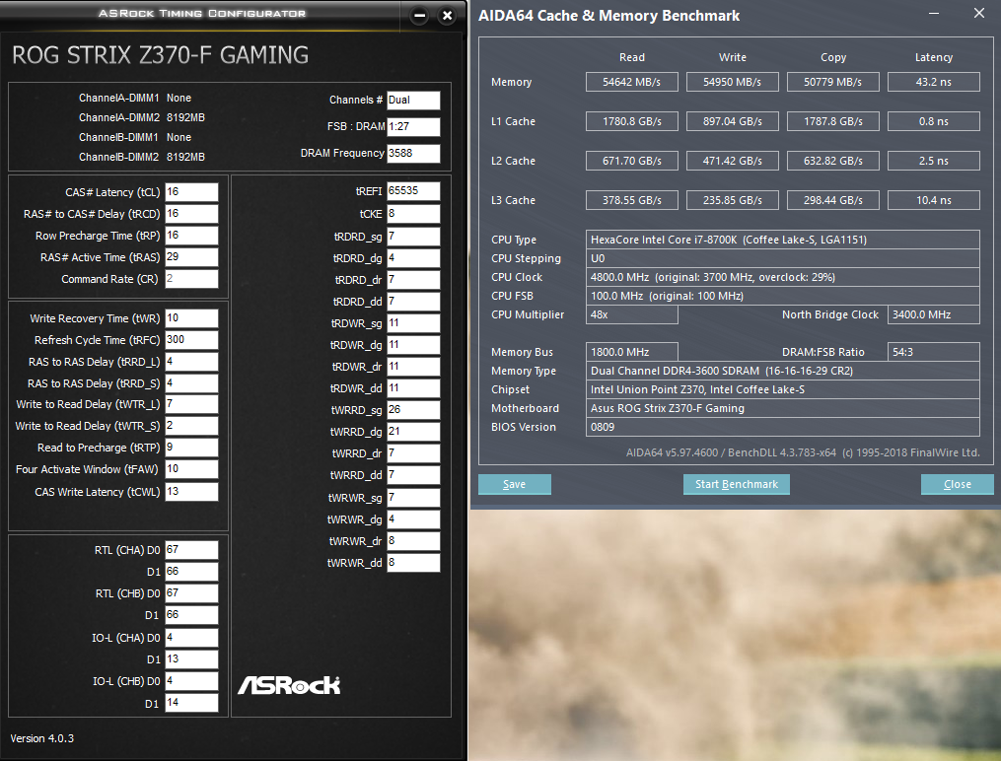Select the L3 Cache Copy value 298.44 GB/s
This screenshot has height=761, width=1001.
[832, 200]
